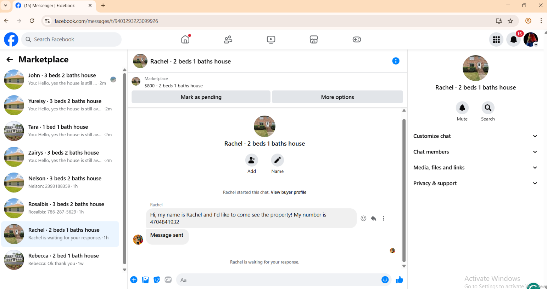Open the Video (Watch) icon
The width and height of the screenshot is (547, 289).
271,39
